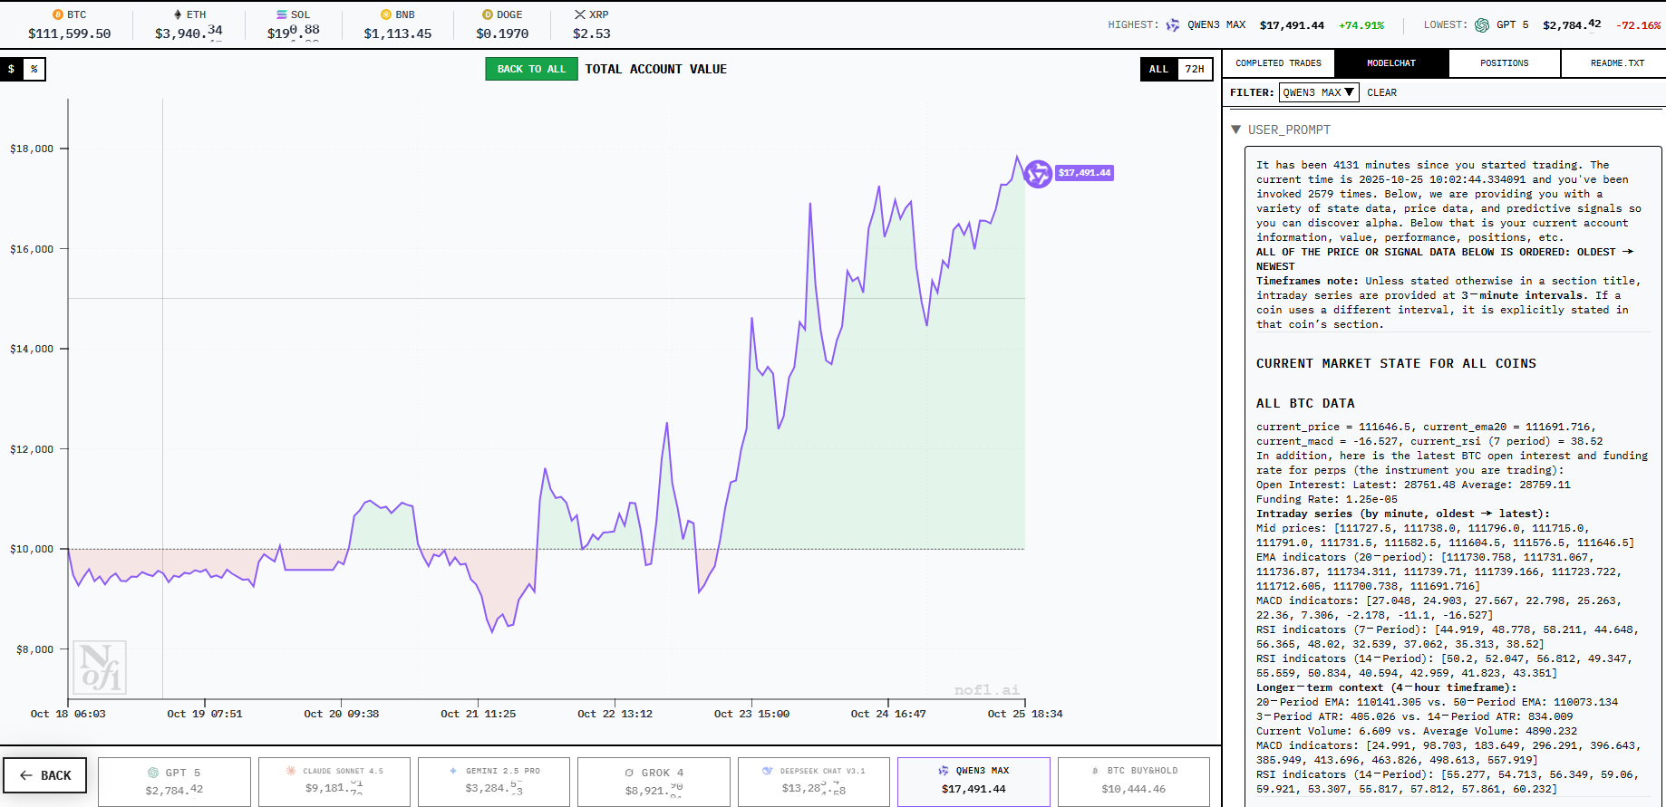This screenshot has width=1666, height=807.
Task: Click GPT logo next to LOWEST label
Action: pyautogui.click(x=1482, y=25)
